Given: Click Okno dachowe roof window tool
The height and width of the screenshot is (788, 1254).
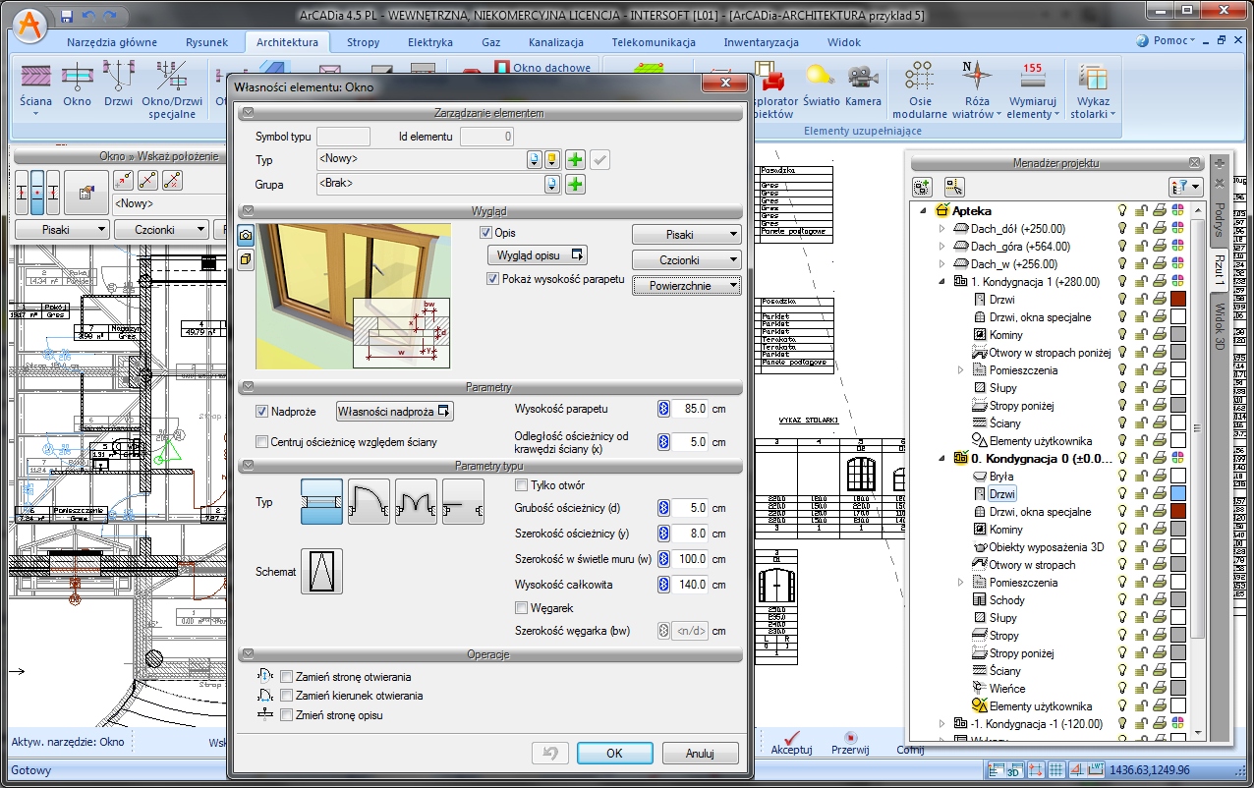Looking at the screenshot, I should pos(541,68).
